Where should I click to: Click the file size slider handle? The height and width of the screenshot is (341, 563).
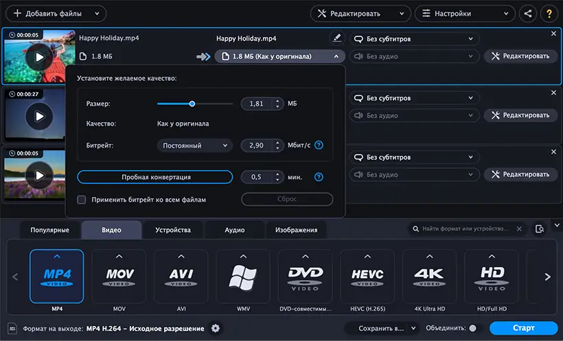tap(192, 104)
